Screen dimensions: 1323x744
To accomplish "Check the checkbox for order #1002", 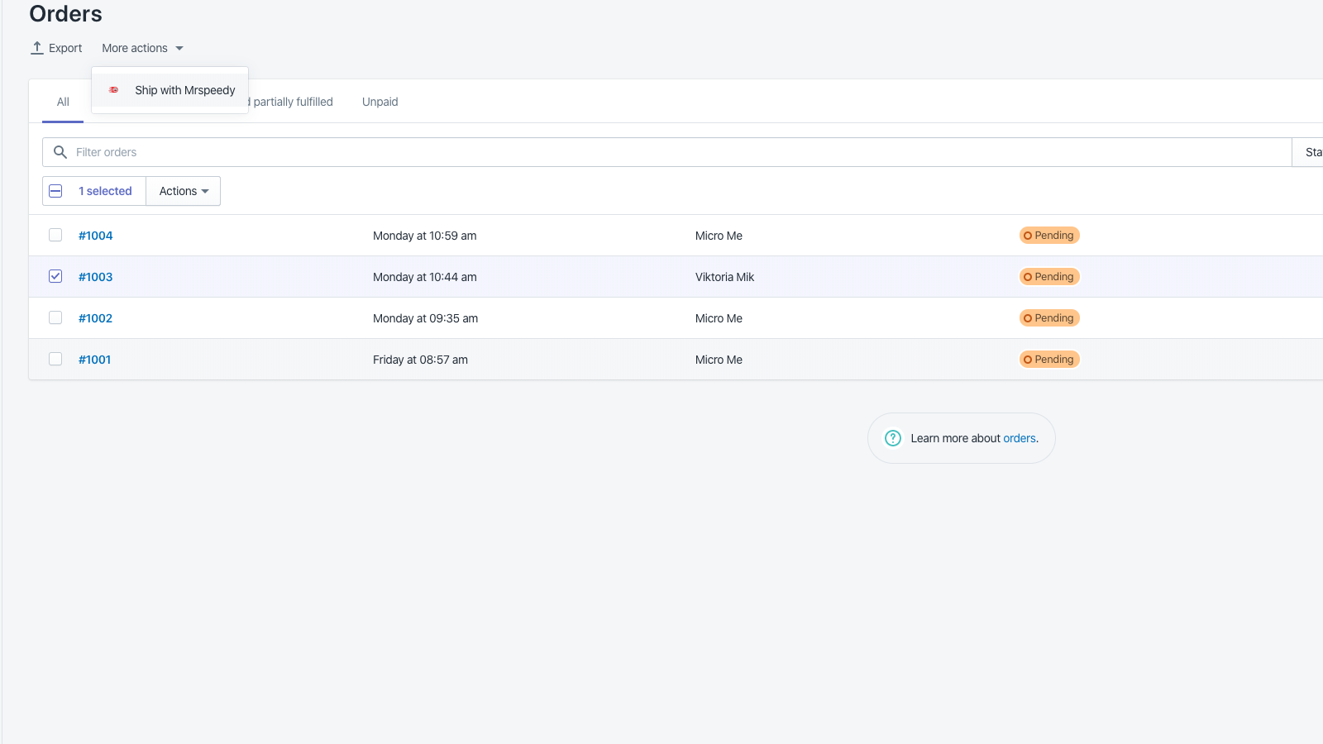I will [x=55, y=317].
